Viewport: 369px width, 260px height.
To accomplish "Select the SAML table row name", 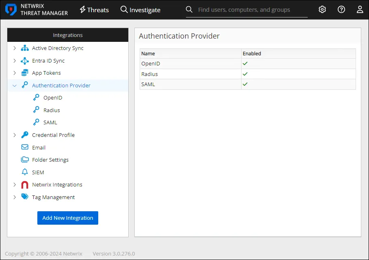I will [x=148, y=84].
